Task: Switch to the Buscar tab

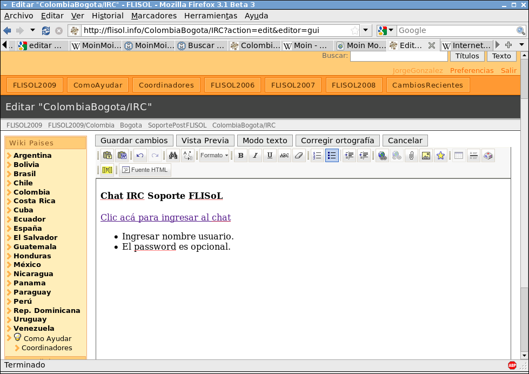Action: [202, 45]
